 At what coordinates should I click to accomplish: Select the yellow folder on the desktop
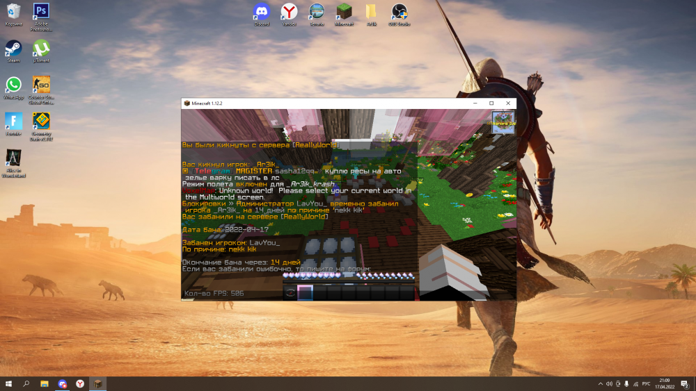click(x=372, y=15)
